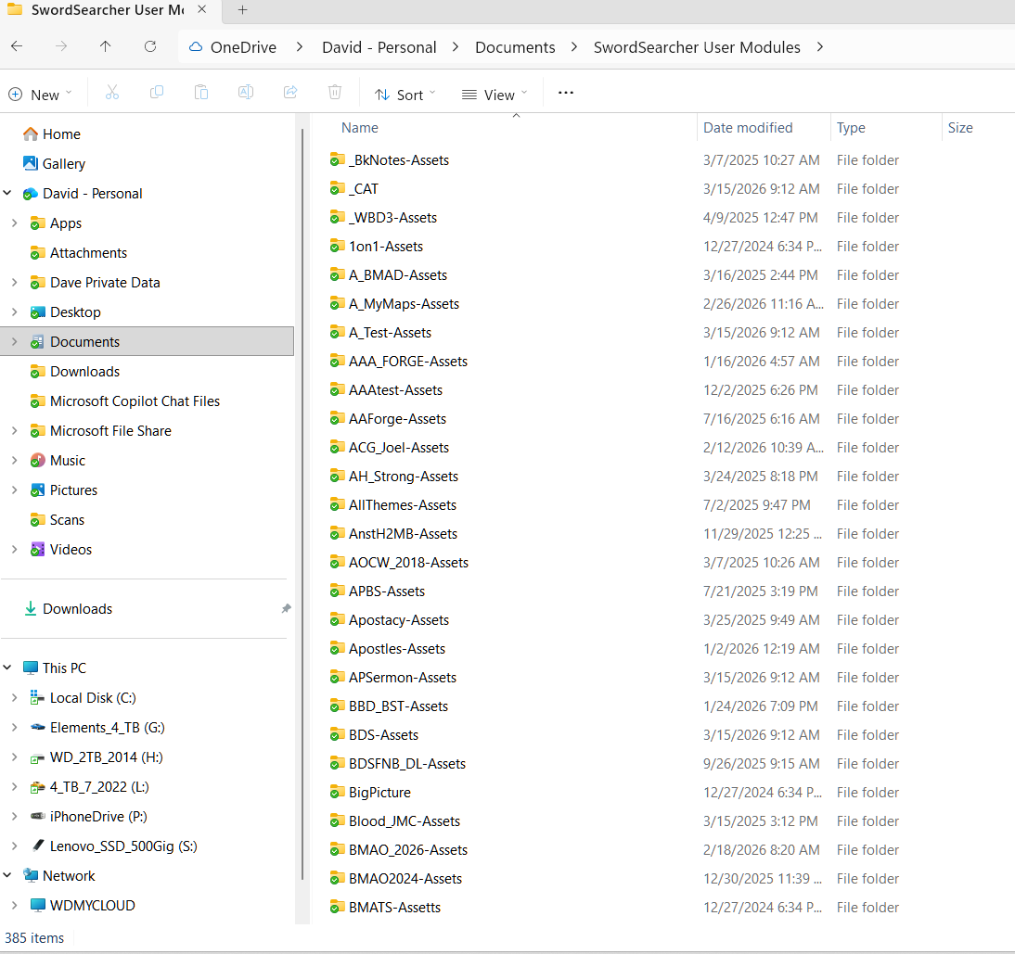The width and height of the screenshot is (1015, 954).
Task: Click the navigation pane scrollbar
Action: [302, 504]
